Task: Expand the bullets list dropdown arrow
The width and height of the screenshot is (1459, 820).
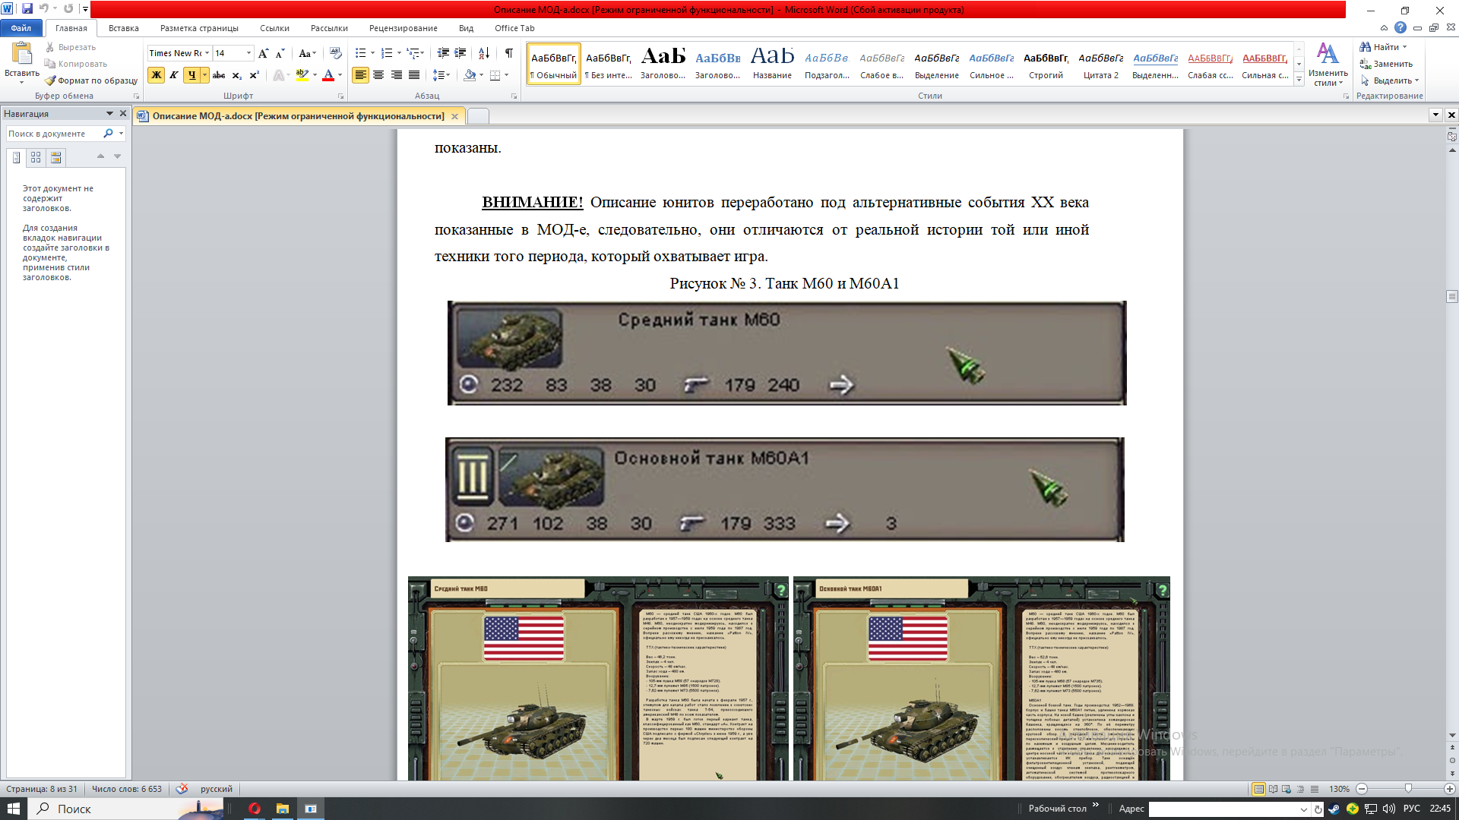Action: tap(372, 53)
